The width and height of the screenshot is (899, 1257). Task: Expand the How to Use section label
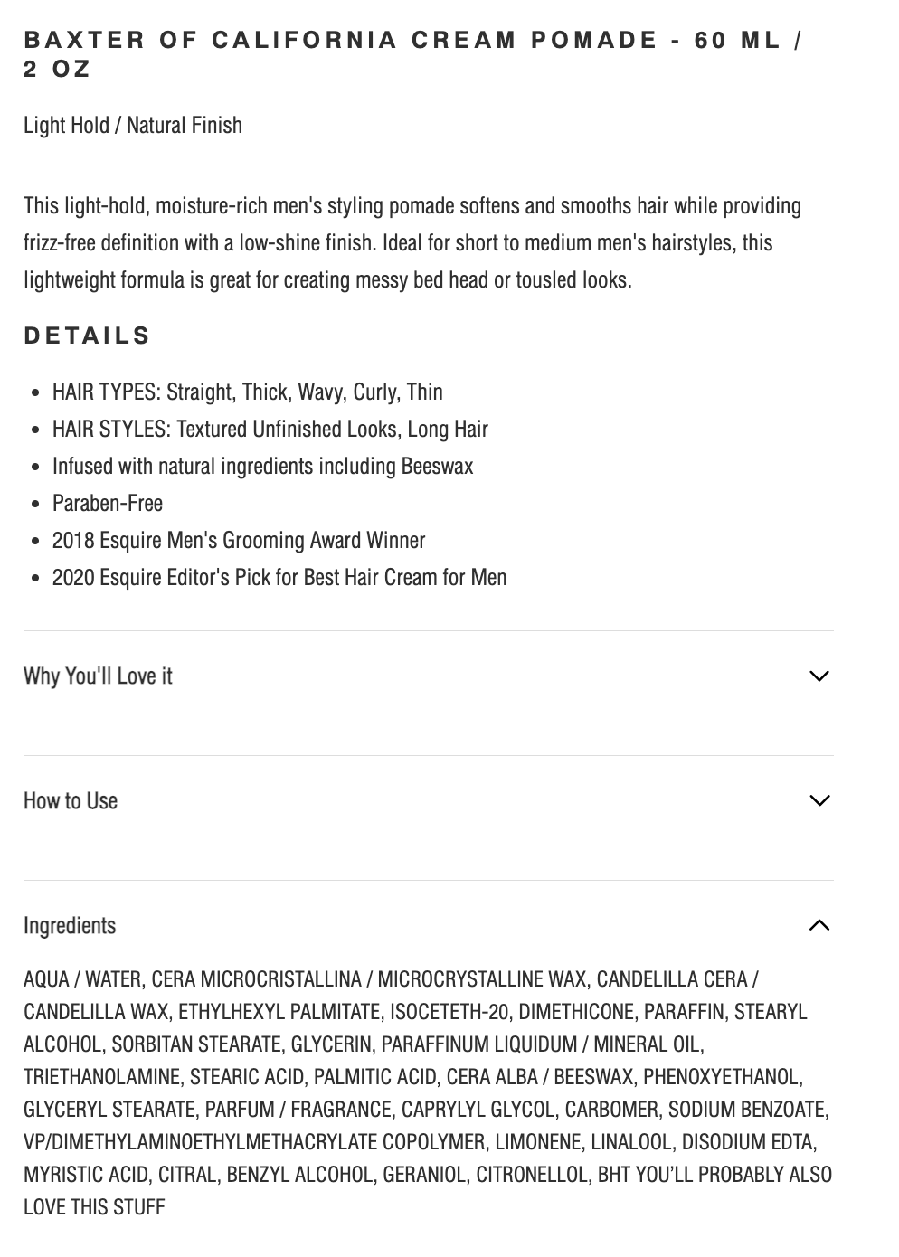(x=71, y=801)
